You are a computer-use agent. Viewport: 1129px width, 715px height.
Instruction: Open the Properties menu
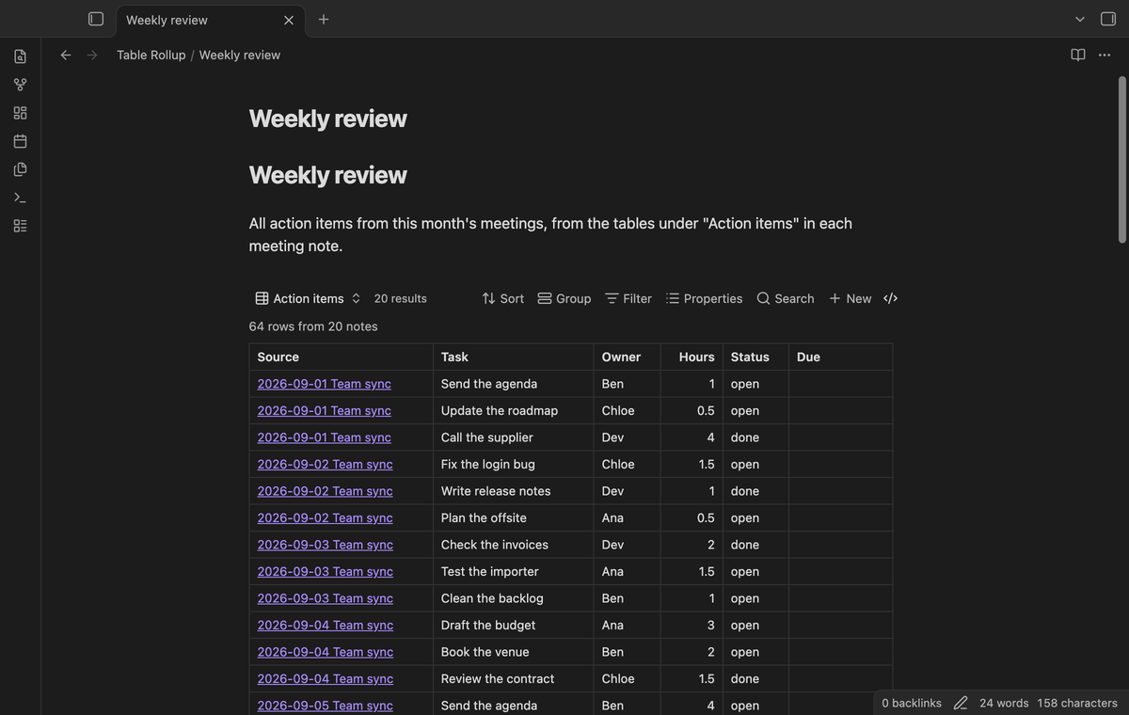click(x=704, y=298)
